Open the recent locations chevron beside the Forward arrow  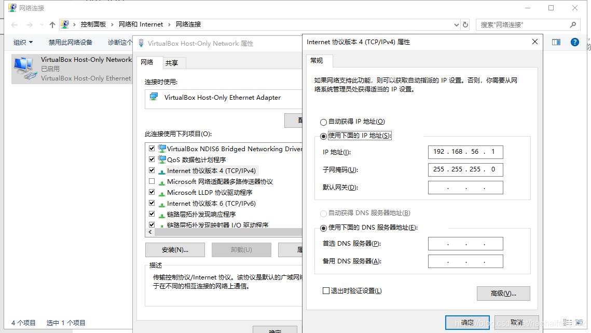coord(42,25)
